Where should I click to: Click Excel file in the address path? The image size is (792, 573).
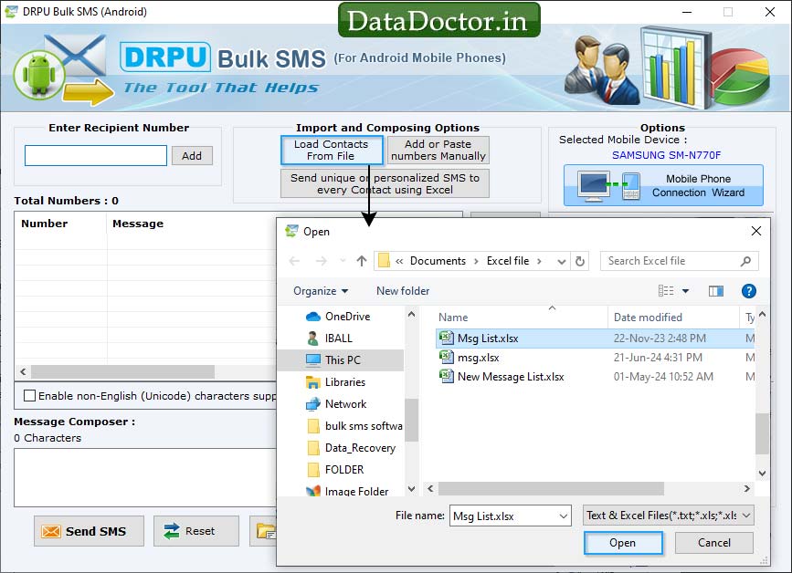(508, 261)
